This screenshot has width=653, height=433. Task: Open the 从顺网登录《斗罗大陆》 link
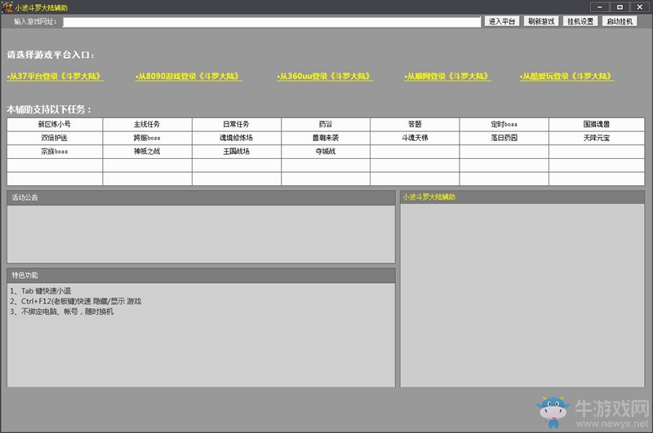(x=447, y=76)
